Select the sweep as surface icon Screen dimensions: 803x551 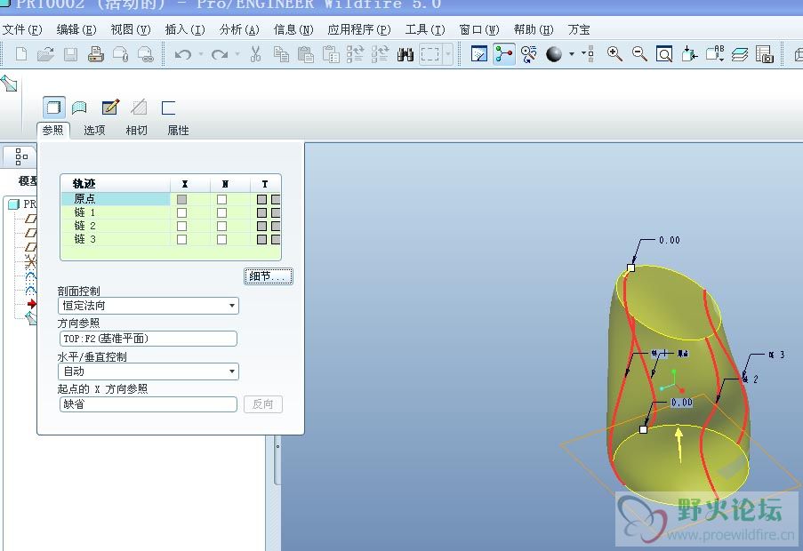[x=79, y=108]
